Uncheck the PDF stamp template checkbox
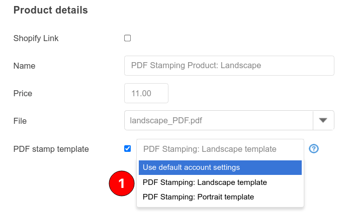Viewport: 351px width, 215px height. coord(128,148)
